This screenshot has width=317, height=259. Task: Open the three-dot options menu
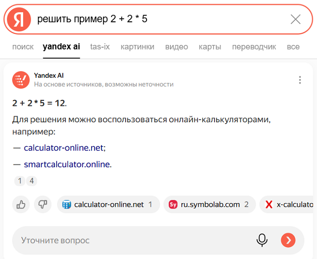click(300, 80)
